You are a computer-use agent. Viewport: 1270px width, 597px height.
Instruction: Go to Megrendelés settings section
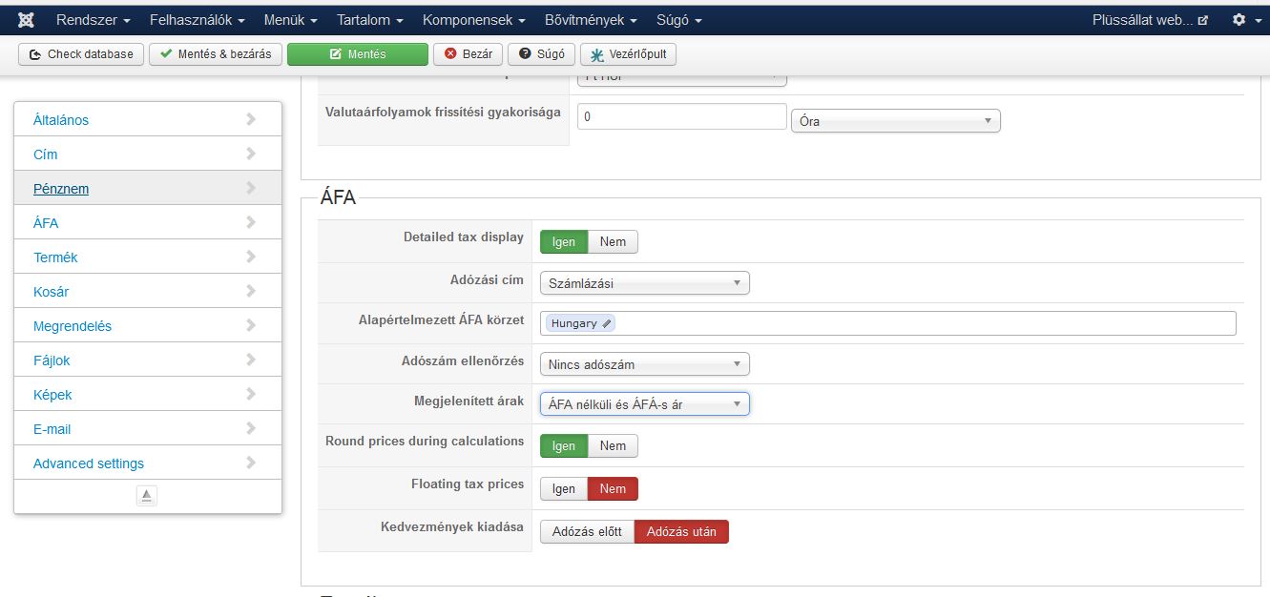pos(148,325)
